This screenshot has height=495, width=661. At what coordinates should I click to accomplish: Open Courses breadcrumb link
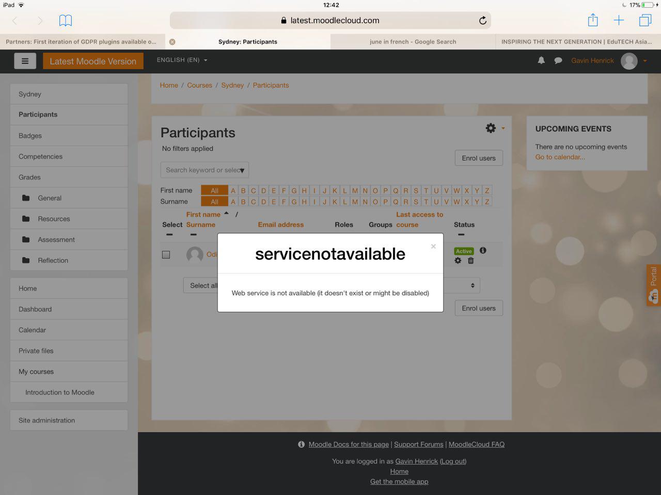click(199, 85)
